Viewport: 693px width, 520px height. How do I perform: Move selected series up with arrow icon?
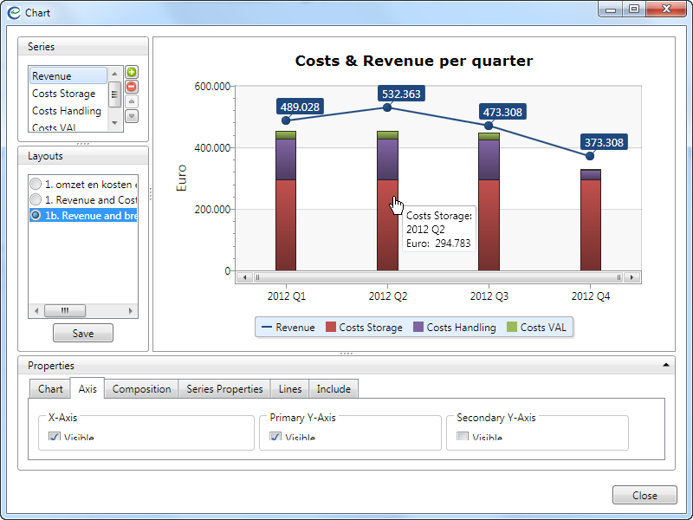(x=132, y=101)
